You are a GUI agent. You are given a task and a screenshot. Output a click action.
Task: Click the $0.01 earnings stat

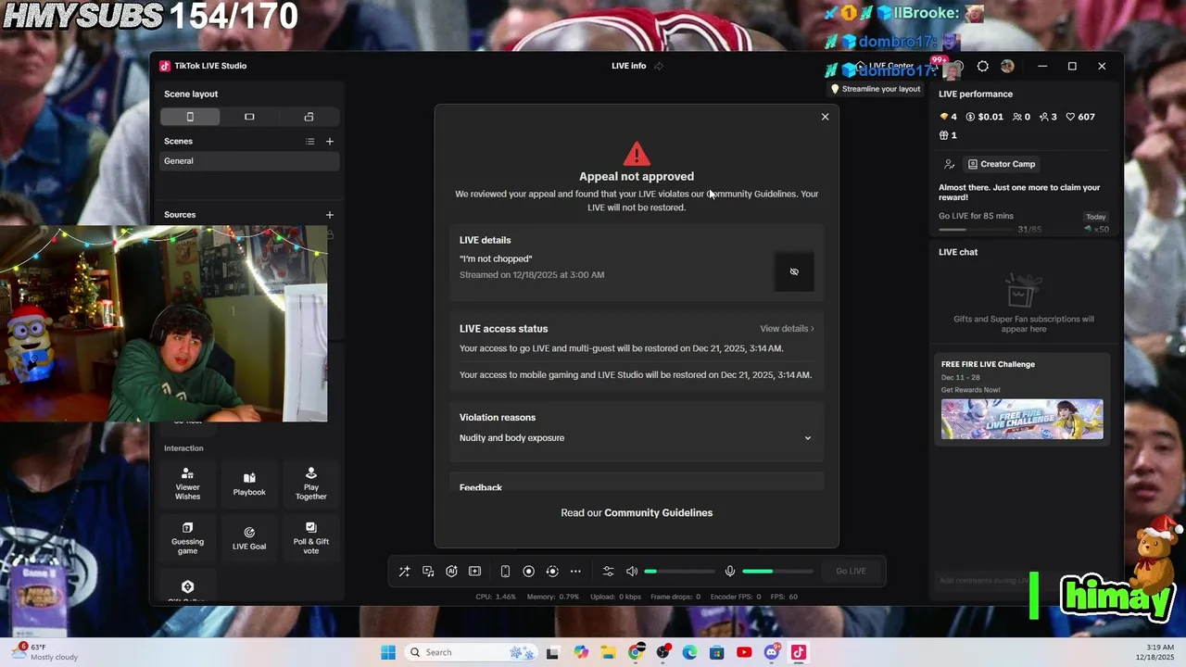coord(984,117)
